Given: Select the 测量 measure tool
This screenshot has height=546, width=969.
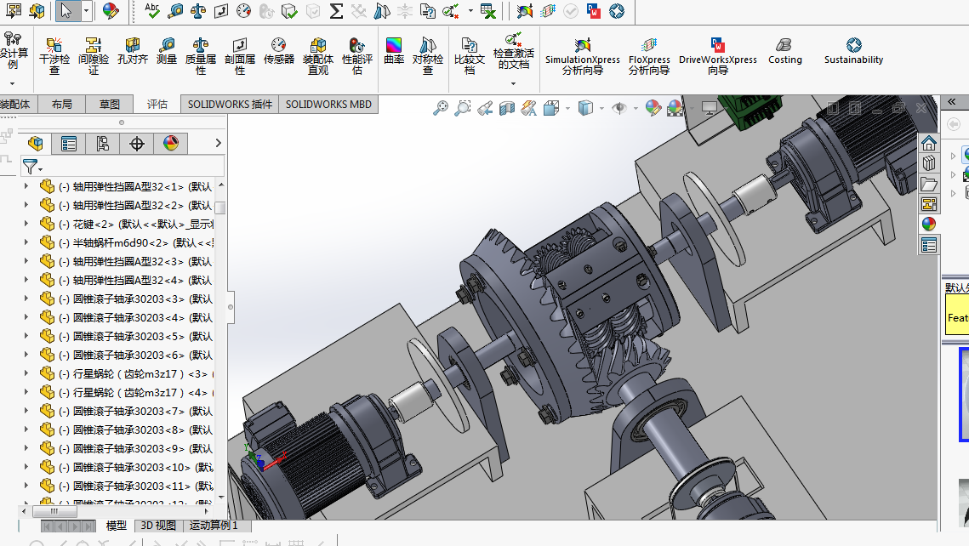Looking at the screenshot, I should [166, 51].
